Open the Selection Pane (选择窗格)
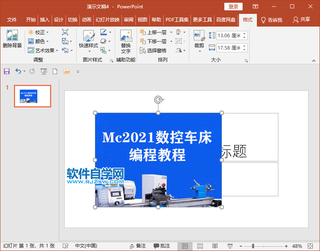Viewport: 320px width, 251px height. [156, 50]
